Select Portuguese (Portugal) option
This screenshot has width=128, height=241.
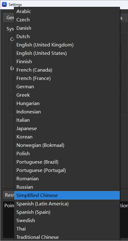[x=67, y=170]
